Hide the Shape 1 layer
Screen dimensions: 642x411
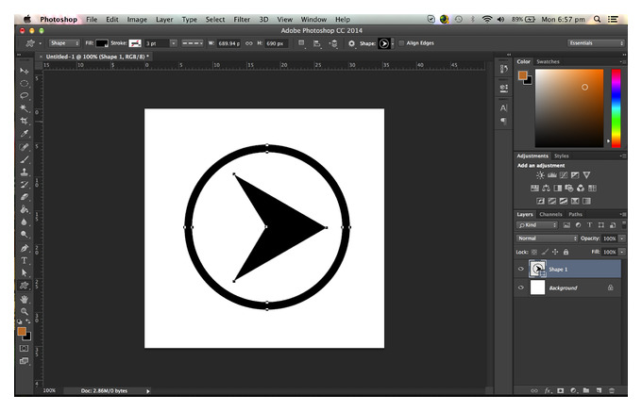521,269
